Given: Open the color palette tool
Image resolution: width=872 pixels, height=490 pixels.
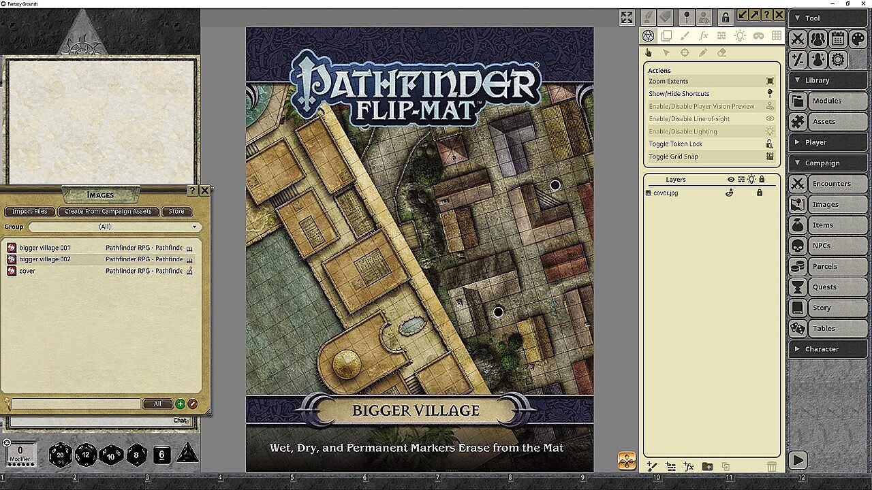Looking at the screenshot, I should (x=858, y=39).
